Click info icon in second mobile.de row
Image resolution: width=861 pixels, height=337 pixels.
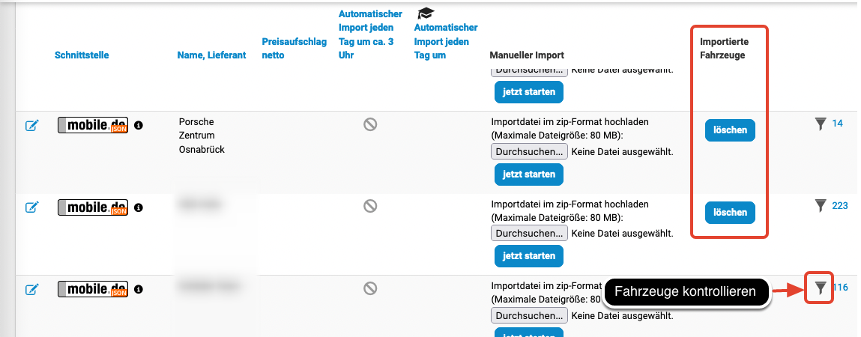[139, 207]
